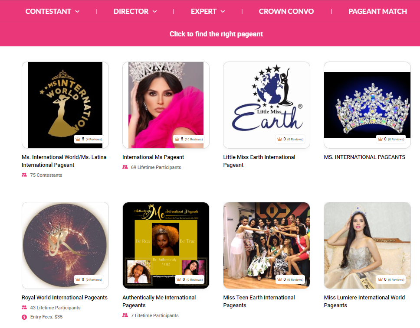
Task: Open Miss Lumiere International World Pageants link
Action: coord(364,301)
